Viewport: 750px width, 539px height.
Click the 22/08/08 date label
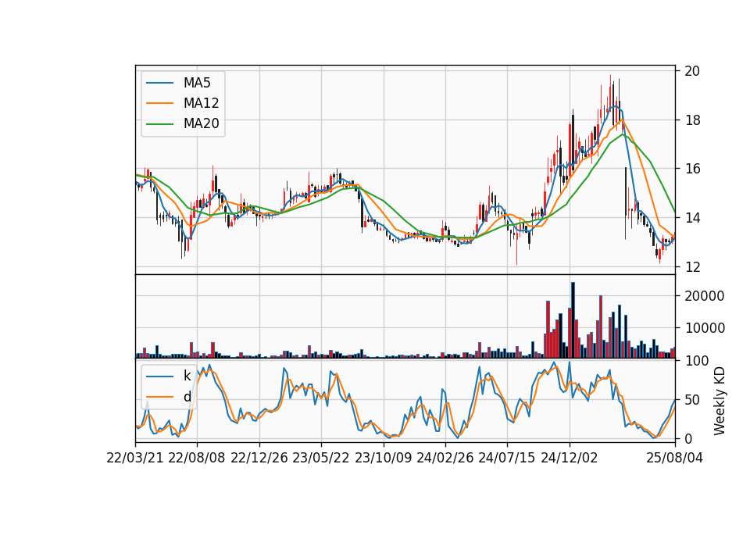pyautogui.click(x=197, y=458)
